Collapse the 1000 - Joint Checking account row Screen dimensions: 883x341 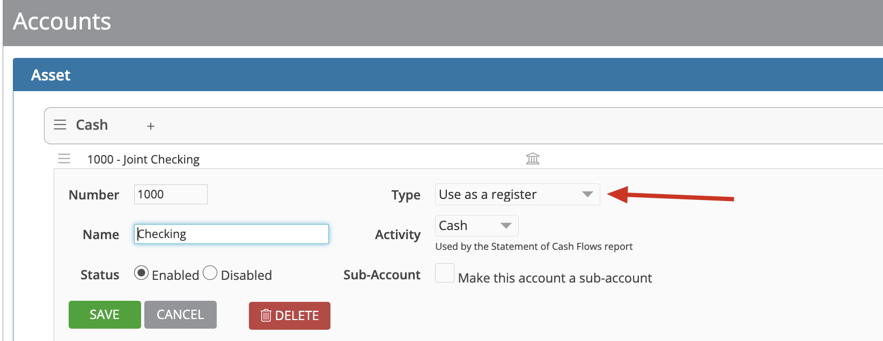coord(144,159)
